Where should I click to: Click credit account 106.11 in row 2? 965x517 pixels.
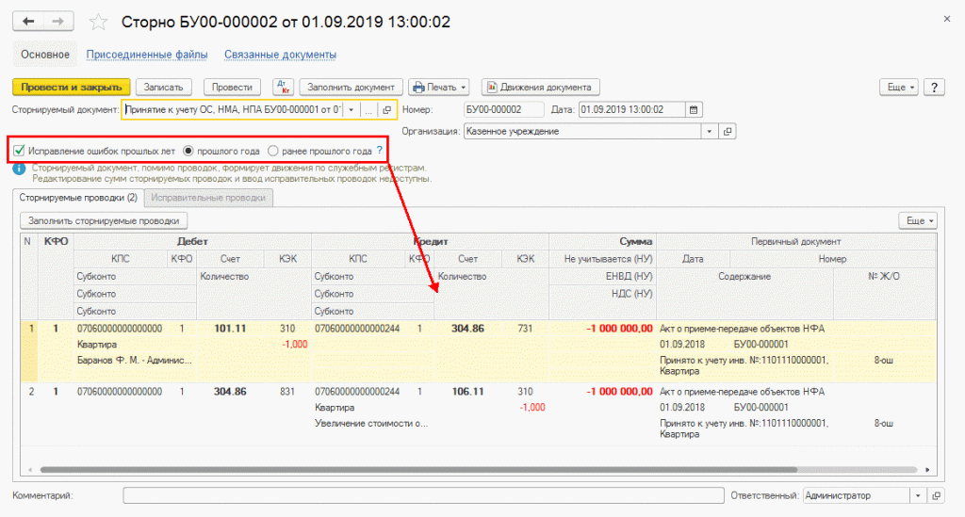467,392
